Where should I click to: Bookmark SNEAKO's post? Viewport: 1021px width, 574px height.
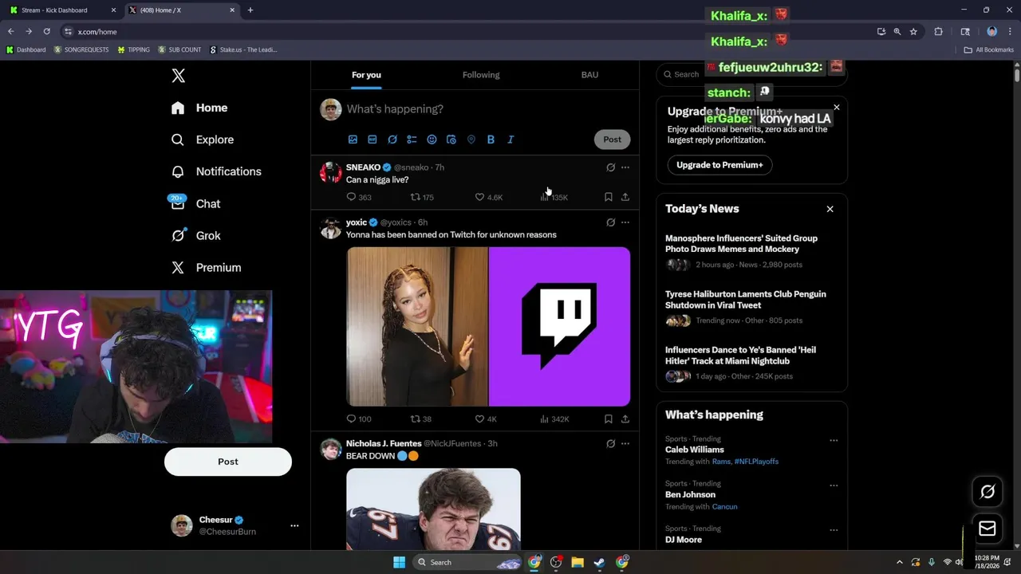pyautogui.click(x=608, y=197)
